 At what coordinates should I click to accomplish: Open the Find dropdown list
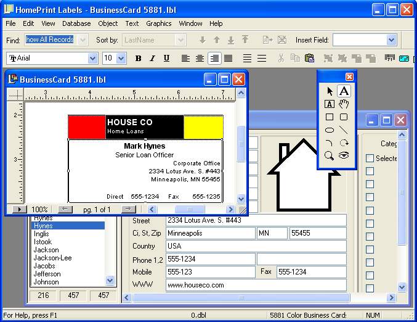tap(83, 40)
